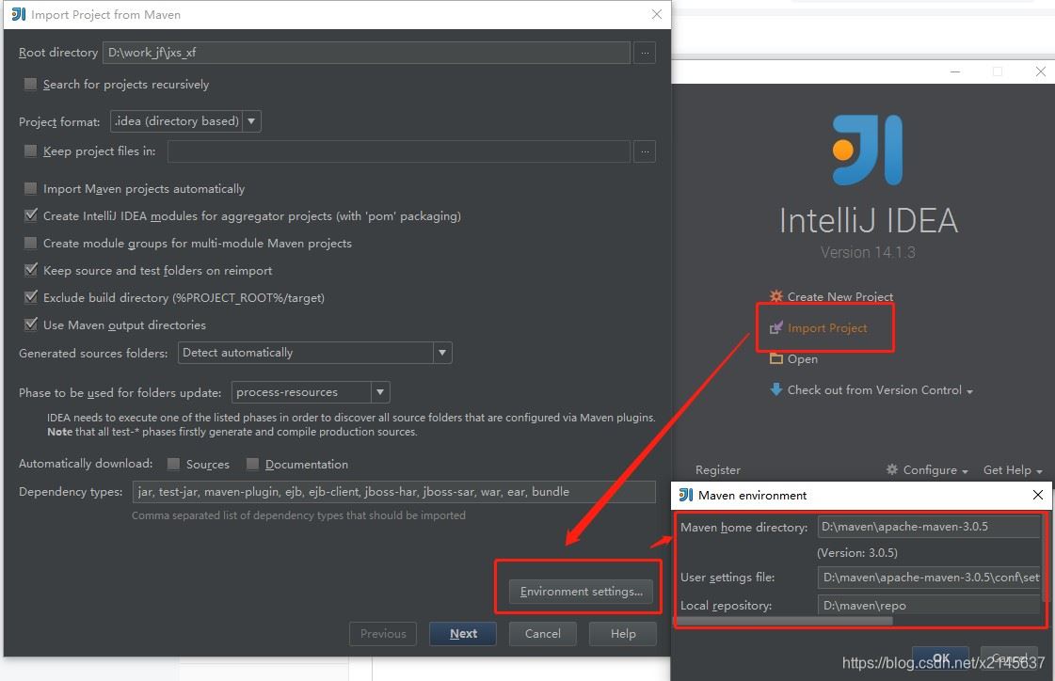Click the Configure gear icon
The height and width of the screenshot is (681, 1055).
point(891,469)
